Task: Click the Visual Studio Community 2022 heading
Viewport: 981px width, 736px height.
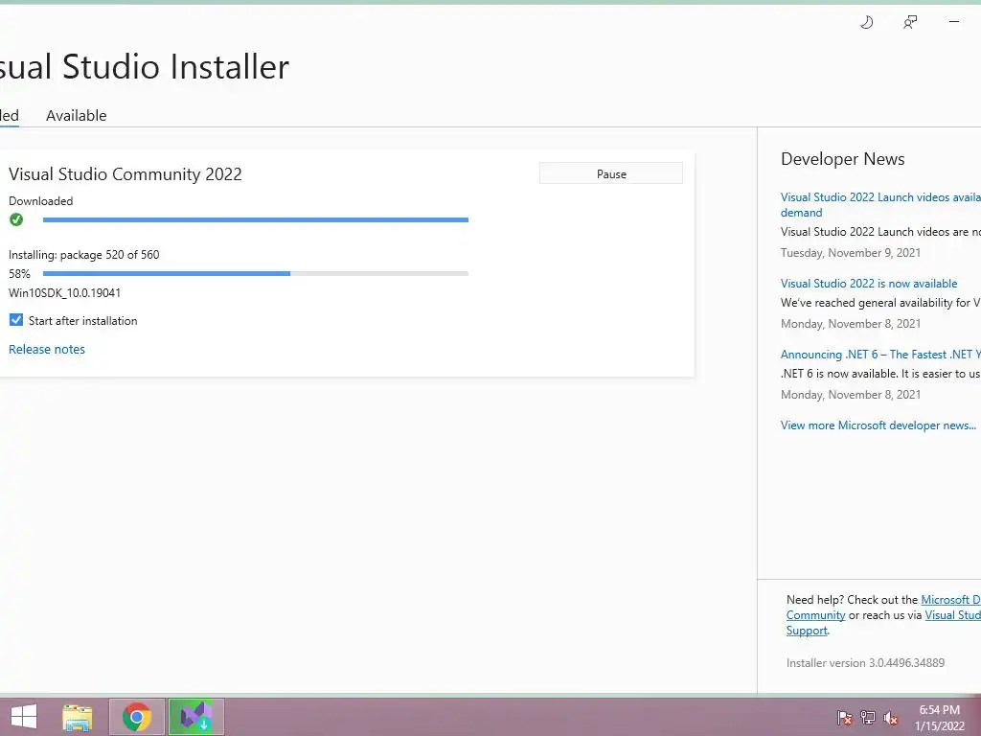Action: [x=125, y=174]
